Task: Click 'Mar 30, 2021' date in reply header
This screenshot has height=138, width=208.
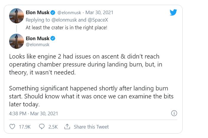Action: pyautogui.click(x=100, y=13)
